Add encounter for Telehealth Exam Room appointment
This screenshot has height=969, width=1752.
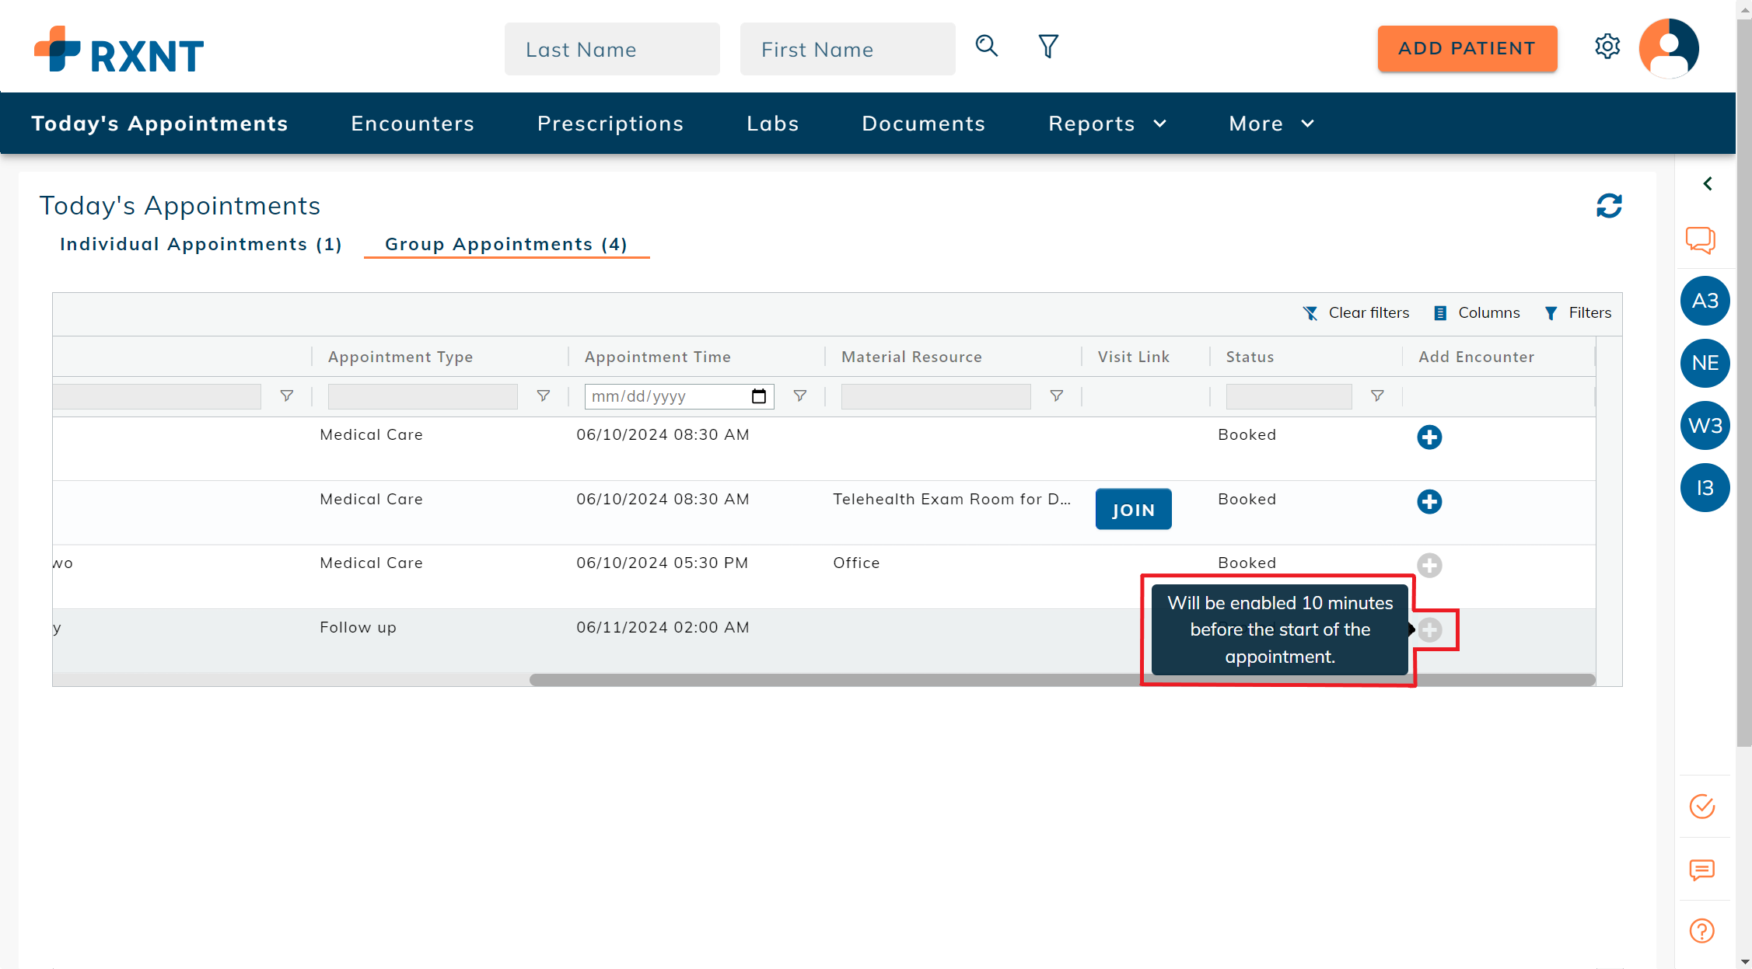click(1429, 502)
